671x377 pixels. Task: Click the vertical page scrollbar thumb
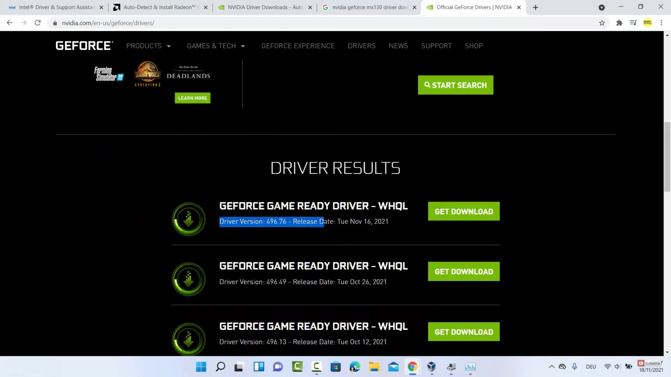pyautogui.click(x=667, y=157)
